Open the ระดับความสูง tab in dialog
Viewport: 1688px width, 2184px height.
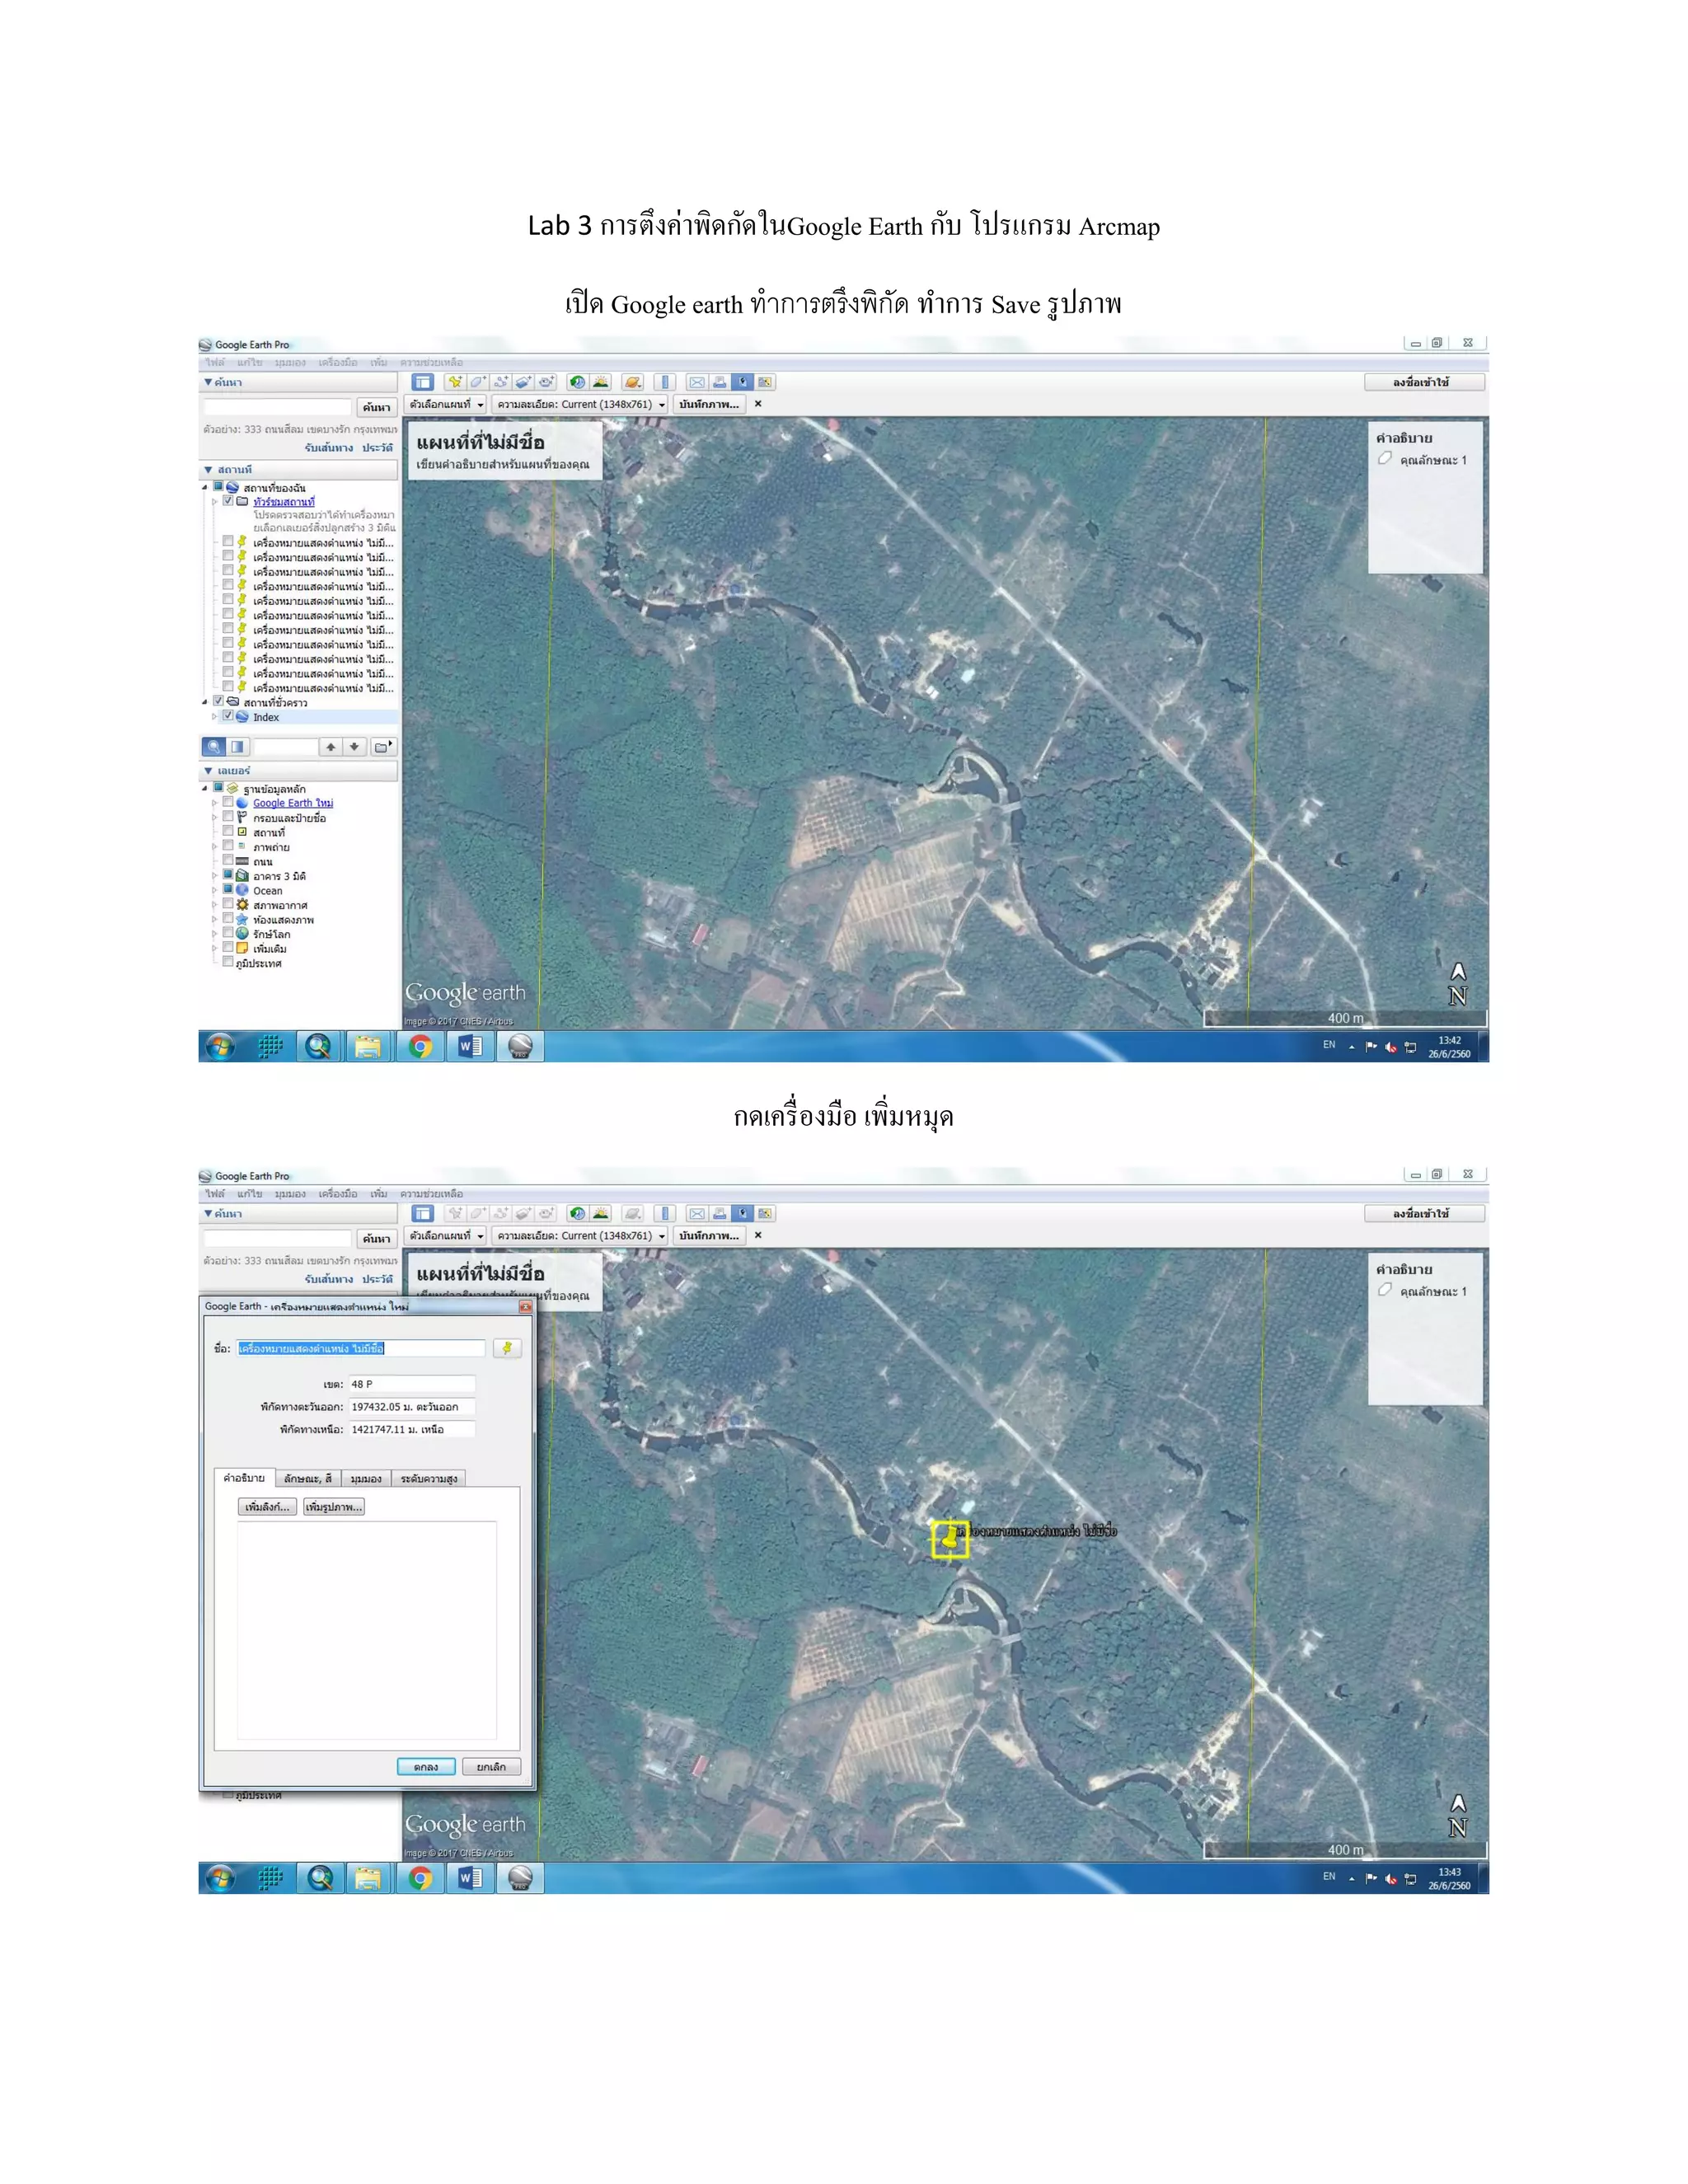[x=429, y=1478]
